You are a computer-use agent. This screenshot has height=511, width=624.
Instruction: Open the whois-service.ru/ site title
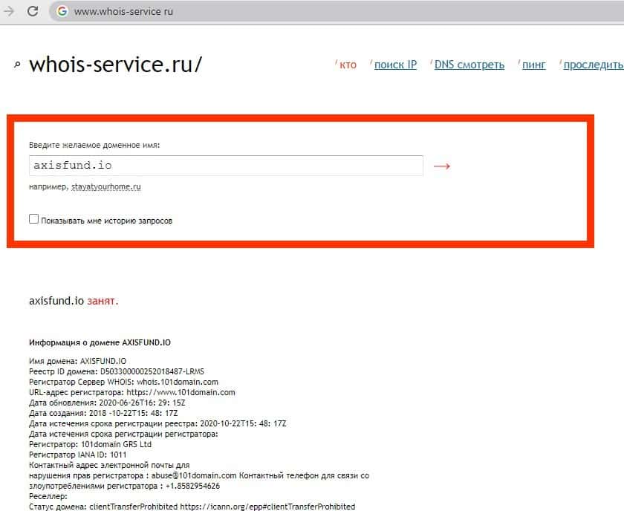[x=116, y=64]
